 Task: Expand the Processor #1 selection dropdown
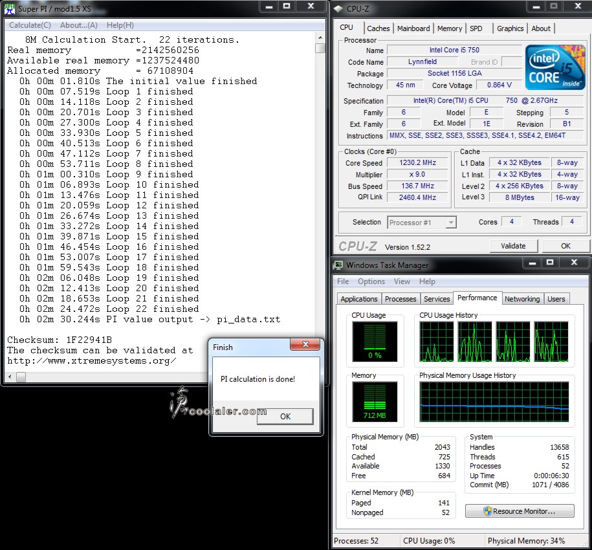[x=450, y=223]
